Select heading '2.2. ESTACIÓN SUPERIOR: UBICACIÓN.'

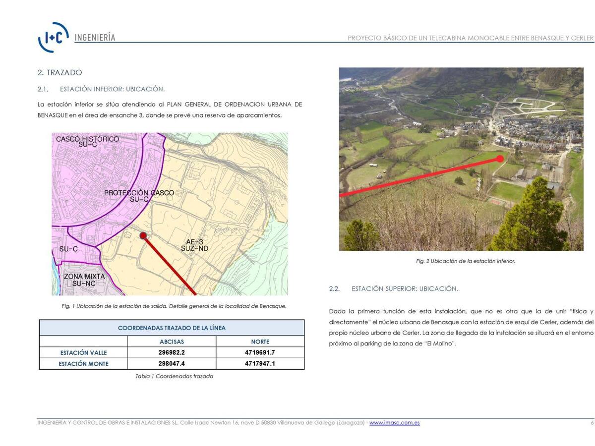coord(394,288)
